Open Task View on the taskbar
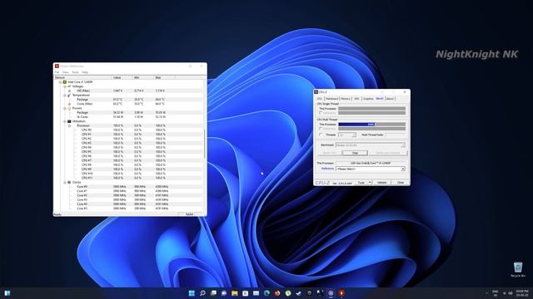 tap(213, 293)
